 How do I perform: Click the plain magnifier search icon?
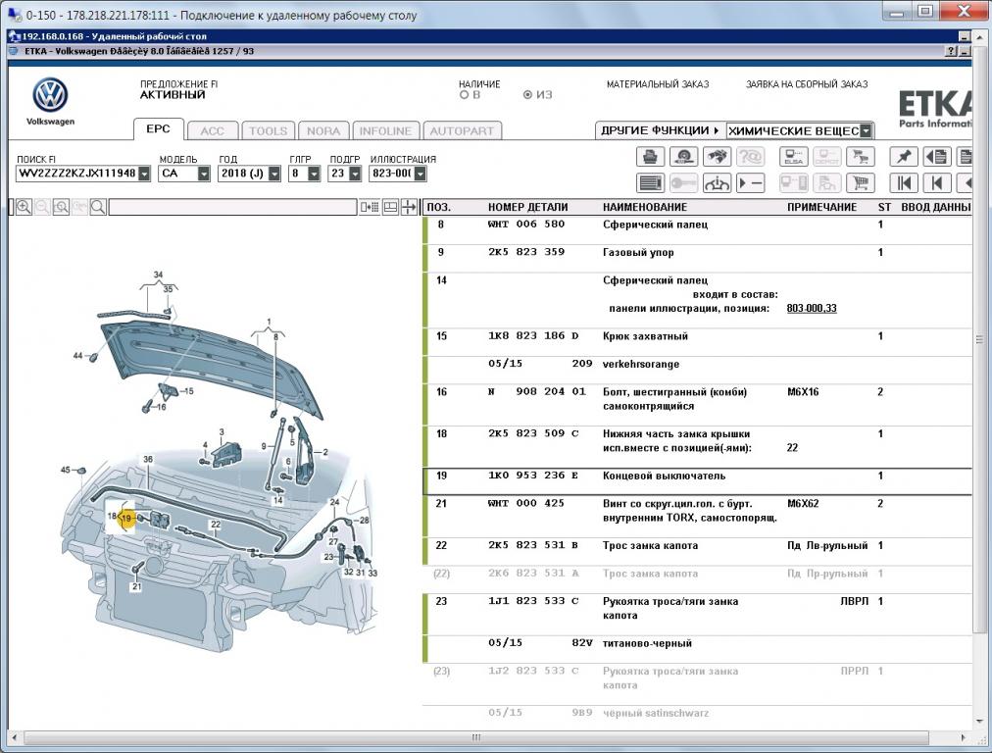pos(98,207)
